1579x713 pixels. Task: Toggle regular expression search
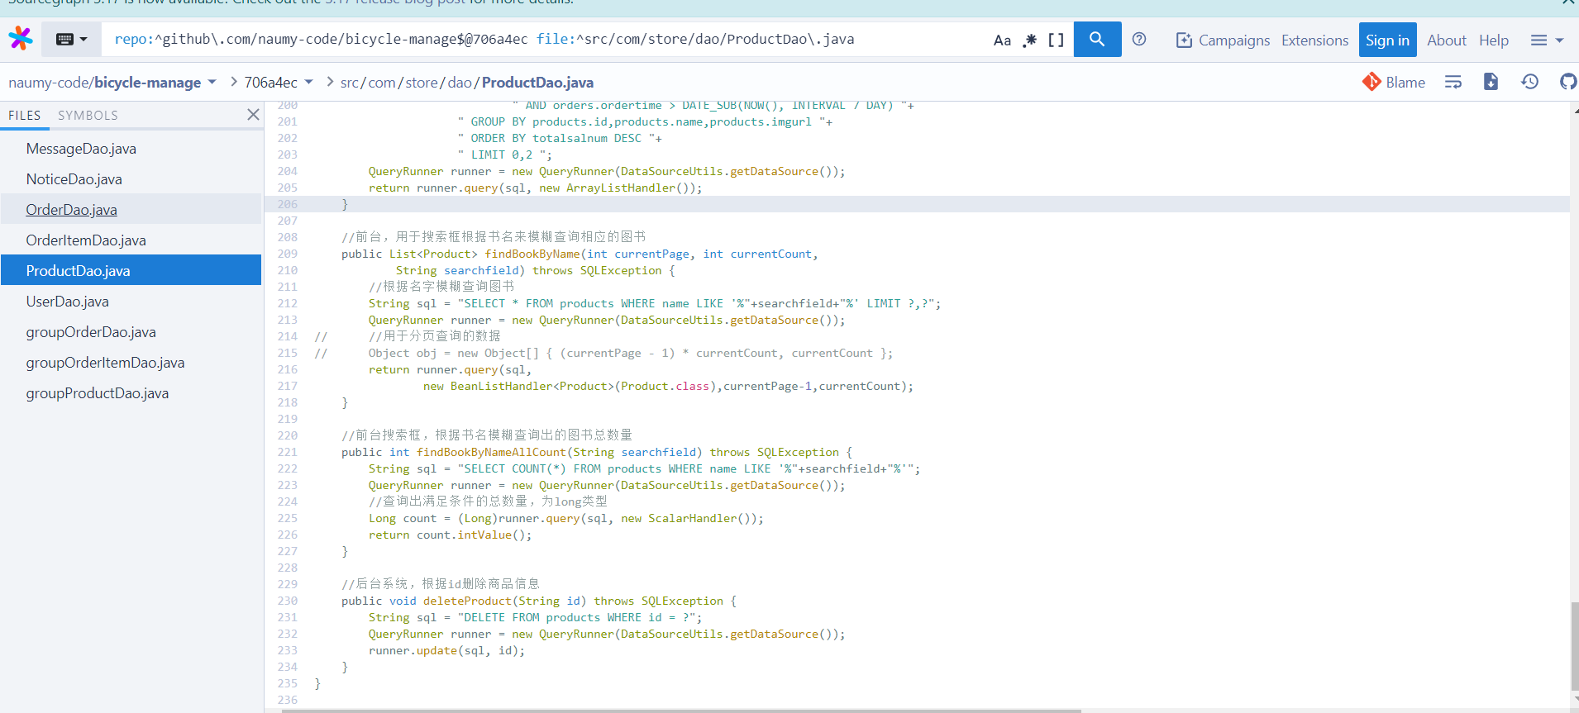[1029, 40]
